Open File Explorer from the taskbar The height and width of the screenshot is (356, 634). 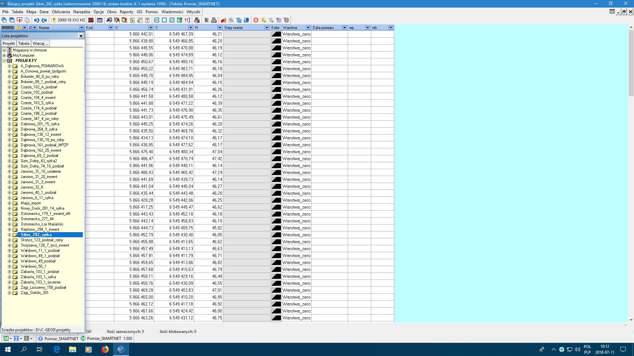pyautogui.click(x=73, y=349)
